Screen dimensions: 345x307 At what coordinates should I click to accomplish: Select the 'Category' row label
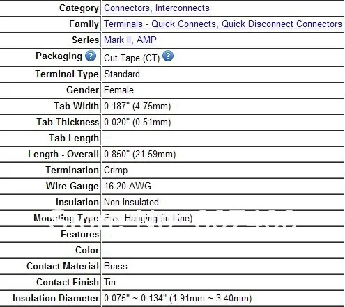click(79, 8)
